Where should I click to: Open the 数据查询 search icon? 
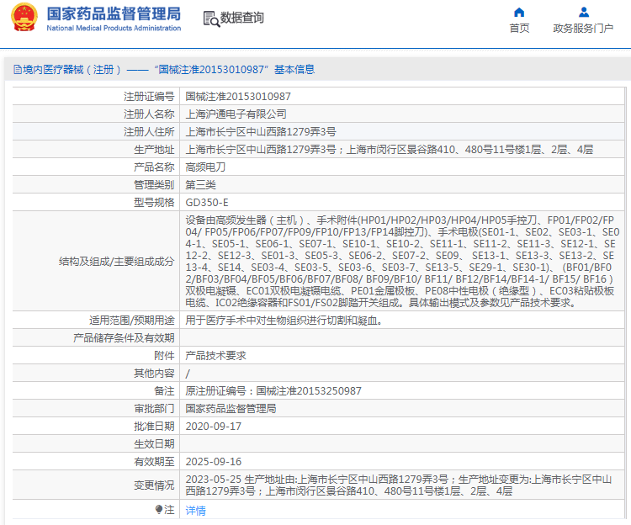point(211,19)
